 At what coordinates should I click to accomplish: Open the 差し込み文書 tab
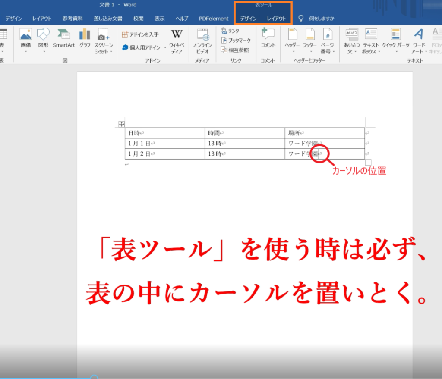108,19
